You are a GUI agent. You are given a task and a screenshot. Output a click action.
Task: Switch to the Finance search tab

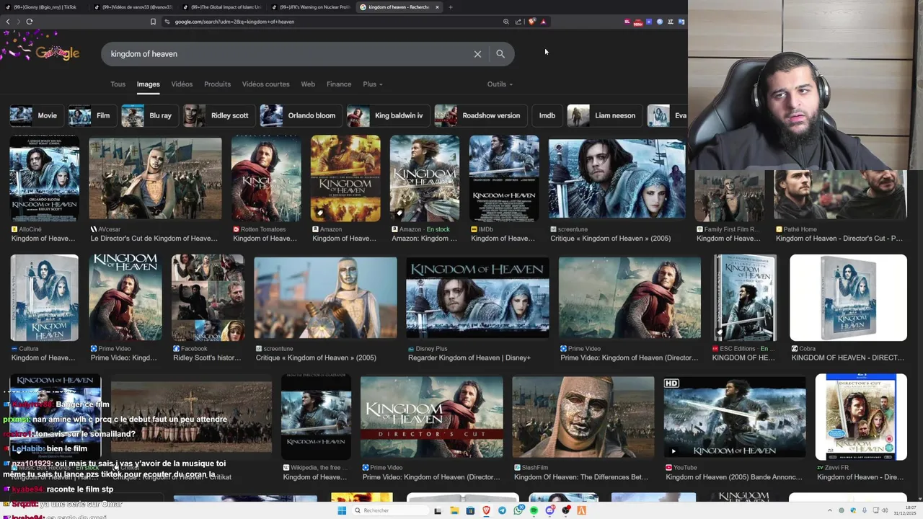click(x=339, y=84)
